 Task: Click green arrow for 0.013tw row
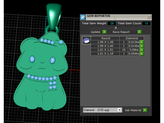142,42
